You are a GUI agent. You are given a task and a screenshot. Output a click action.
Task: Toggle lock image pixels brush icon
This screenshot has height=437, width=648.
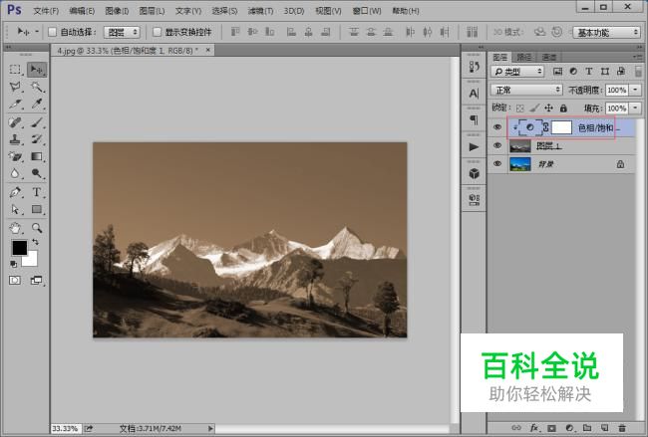[534, 109]
